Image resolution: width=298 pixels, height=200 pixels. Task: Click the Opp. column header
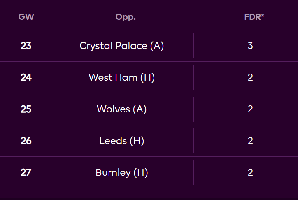coord(126,17)
